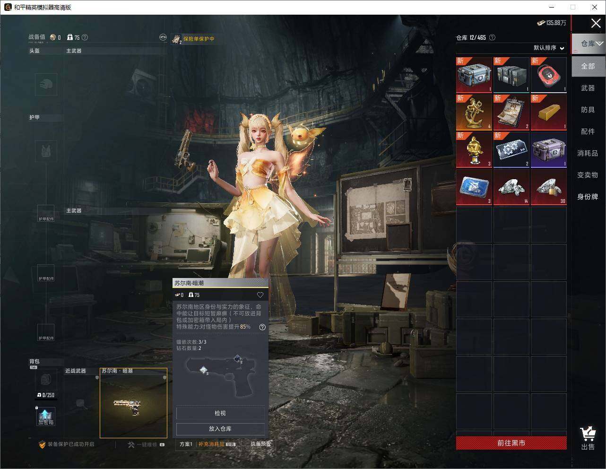The image size is (606, 469).
Task: Select the blue-gray supply crate in warehouse
Action: pyautogui.click(x=474, y=75)
